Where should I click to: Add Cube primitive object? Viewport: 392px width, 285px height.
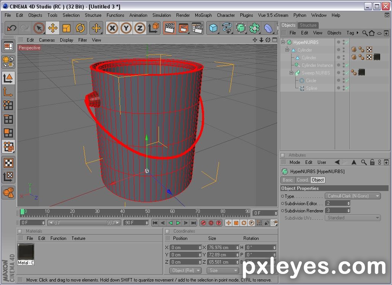pos(213,28)
